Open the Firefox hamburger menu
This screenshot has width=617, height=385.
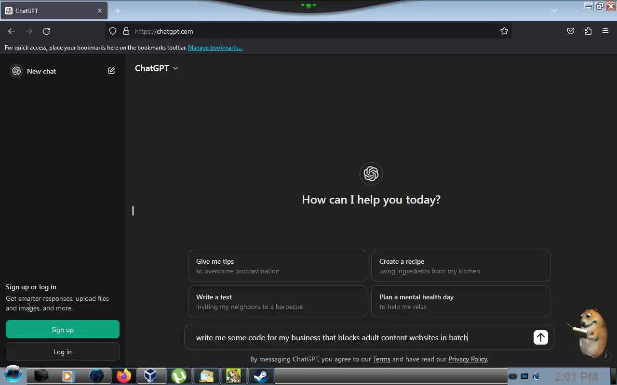605,31
